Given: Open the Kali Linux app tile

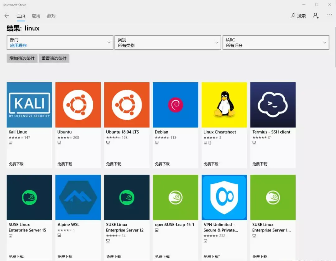Looking at the screenshot, I should coord(29,105).
